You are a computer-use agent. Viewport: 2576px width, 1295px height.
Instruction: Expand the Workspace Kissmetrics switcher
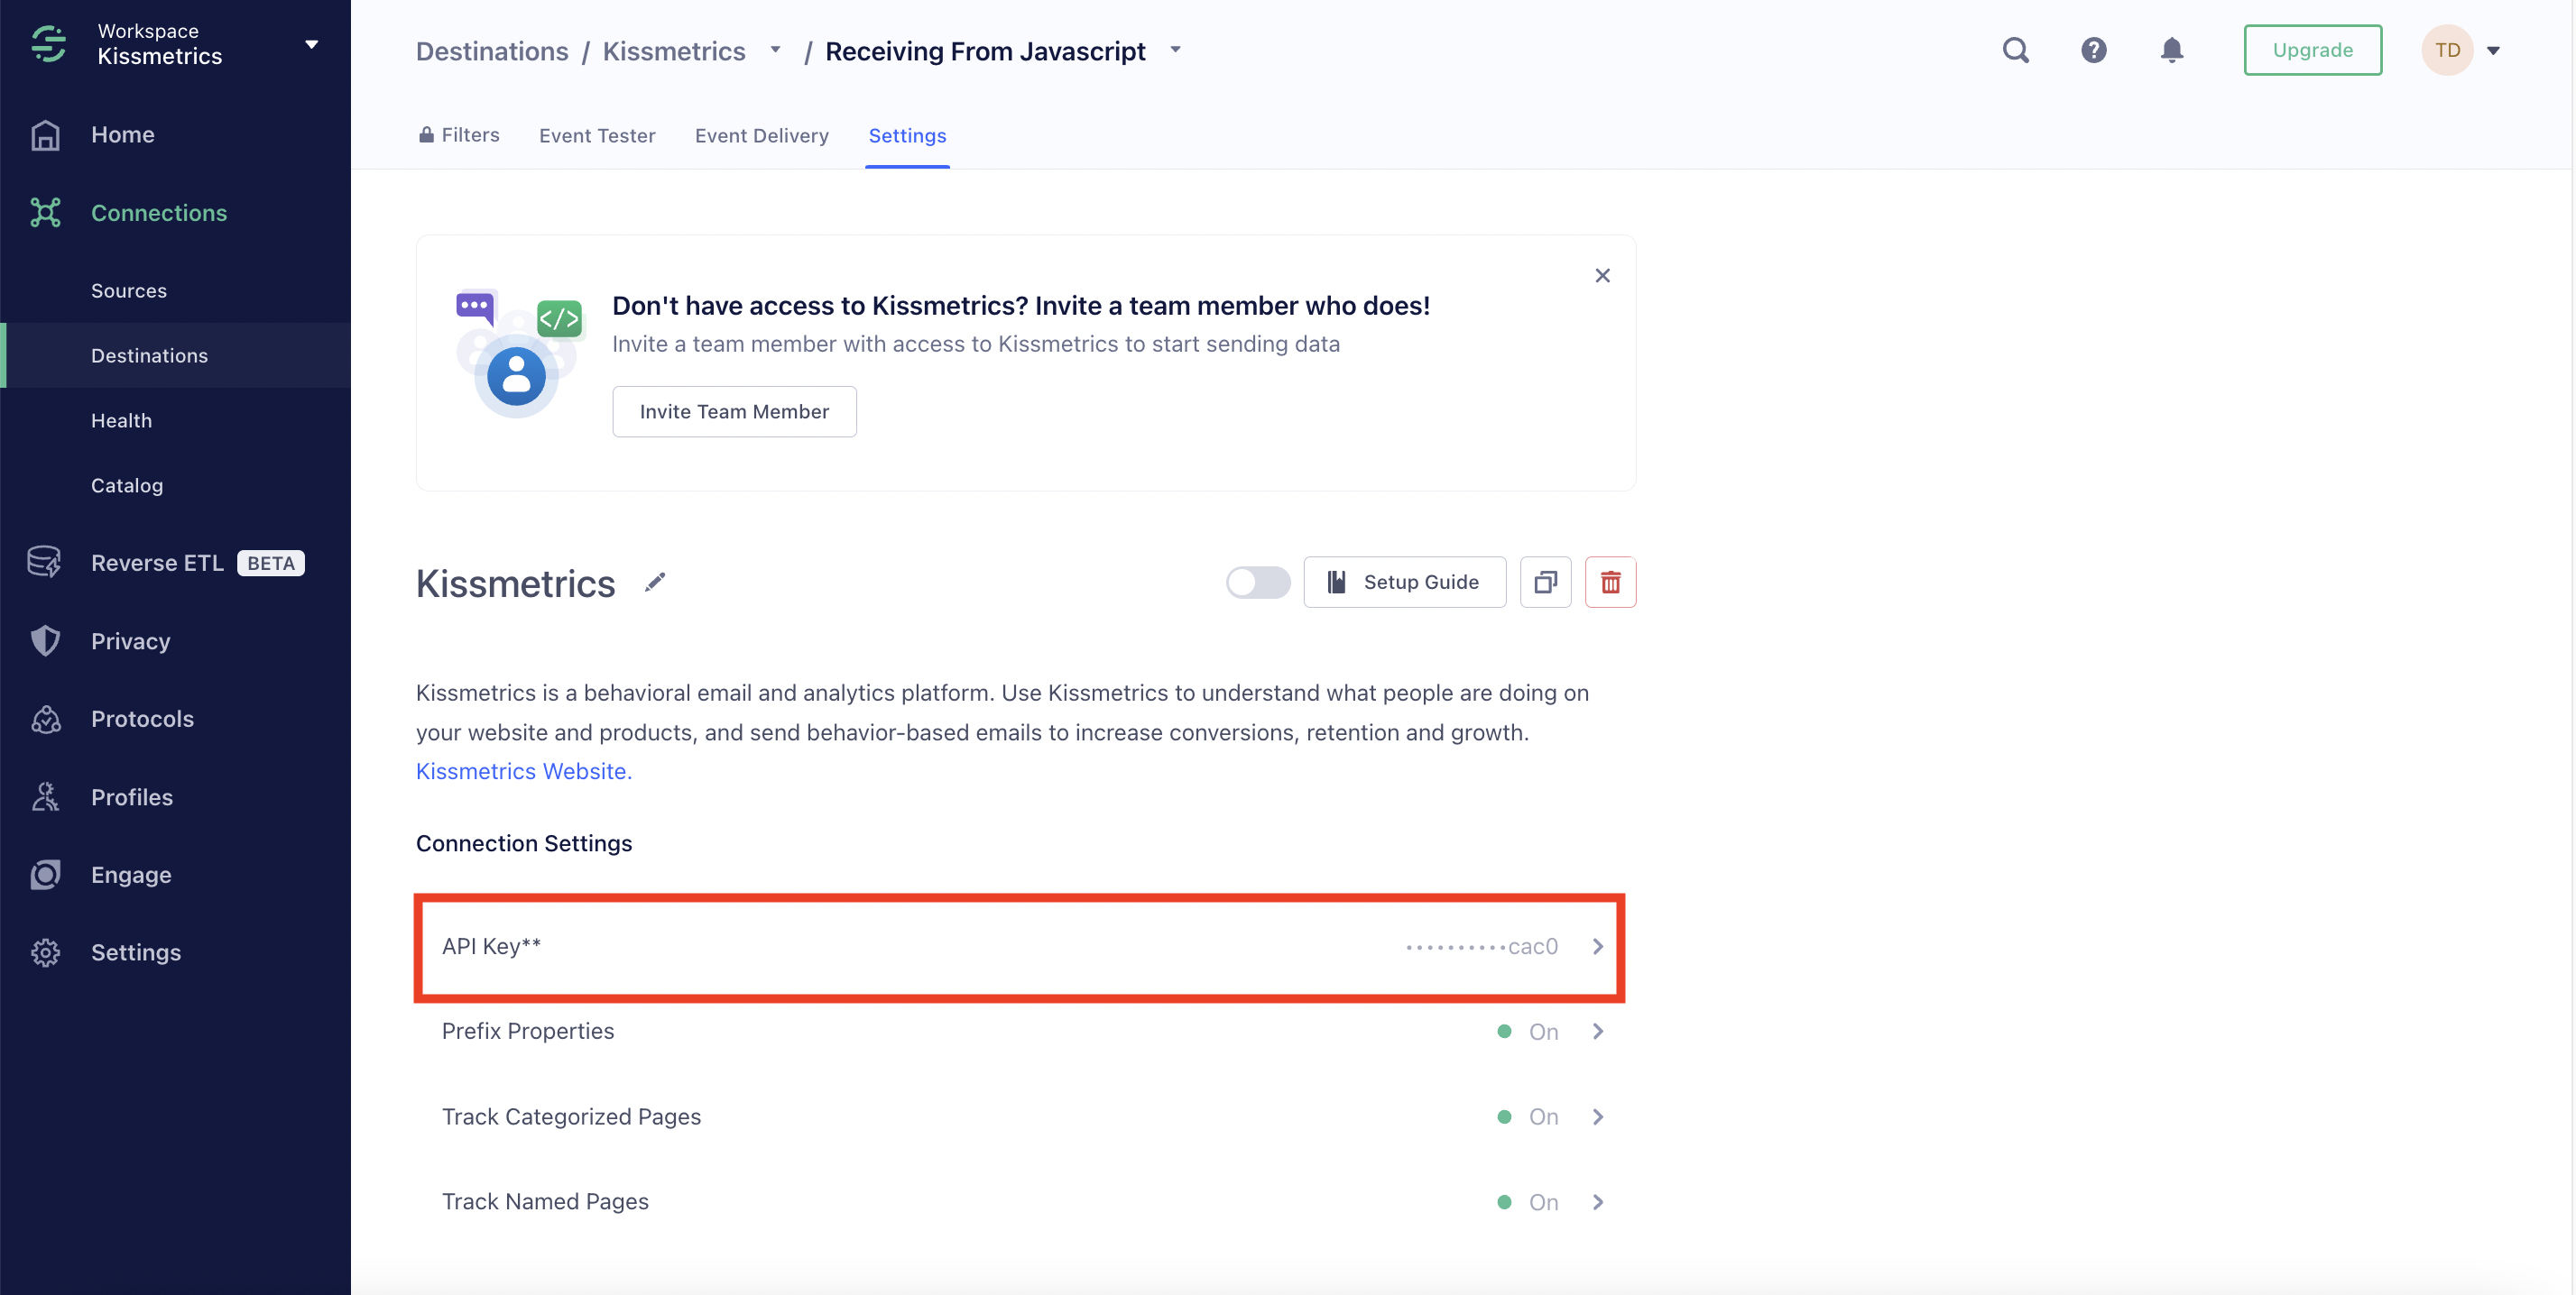(311, 44)
